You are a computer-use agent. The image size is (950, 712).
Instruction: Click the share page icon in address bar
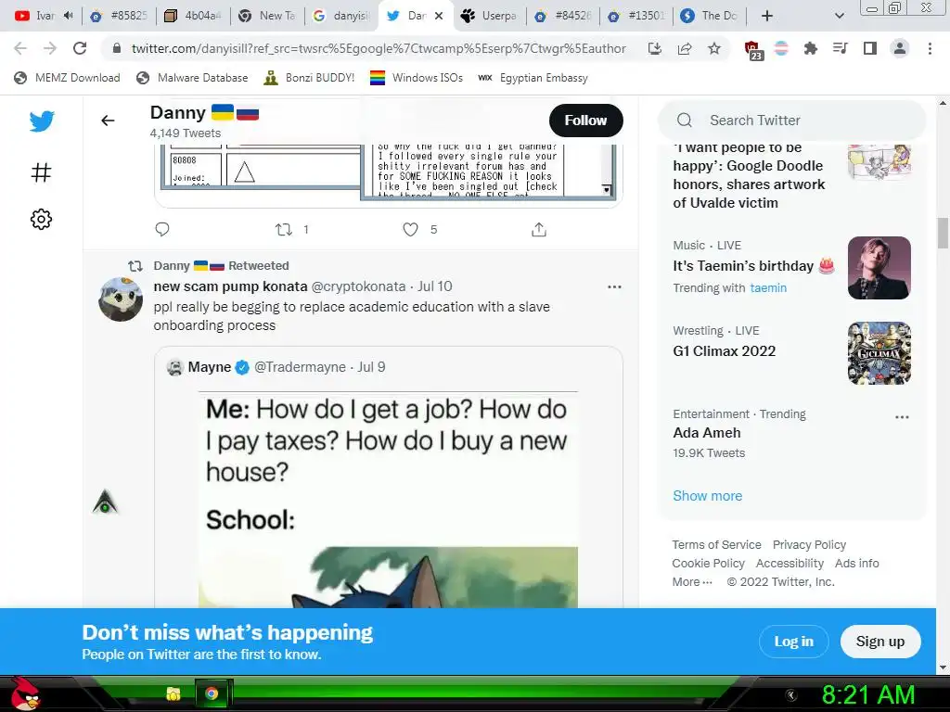685,48
